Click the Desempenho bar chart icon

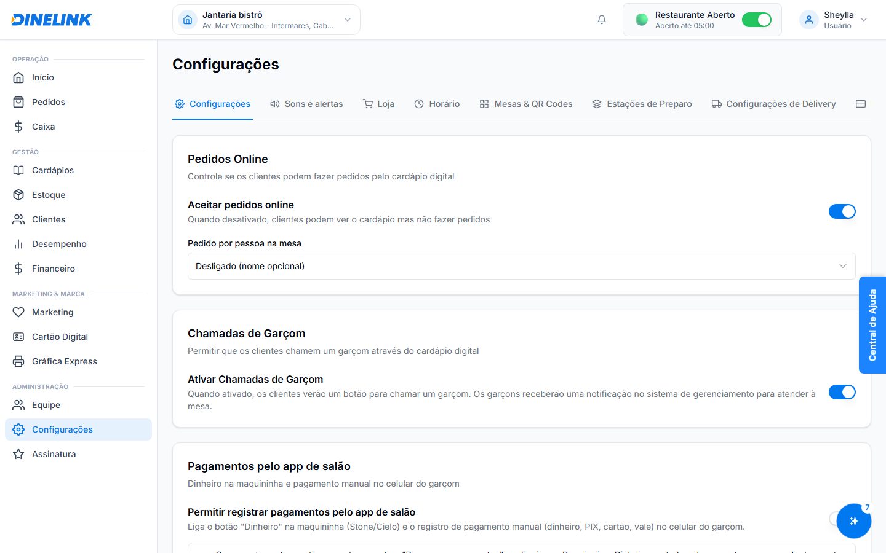[x=18, y=244]
